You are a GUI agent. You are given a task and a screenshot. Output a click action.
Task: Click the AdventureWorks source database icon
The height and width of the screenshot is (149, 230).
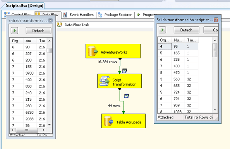(93, 51)
